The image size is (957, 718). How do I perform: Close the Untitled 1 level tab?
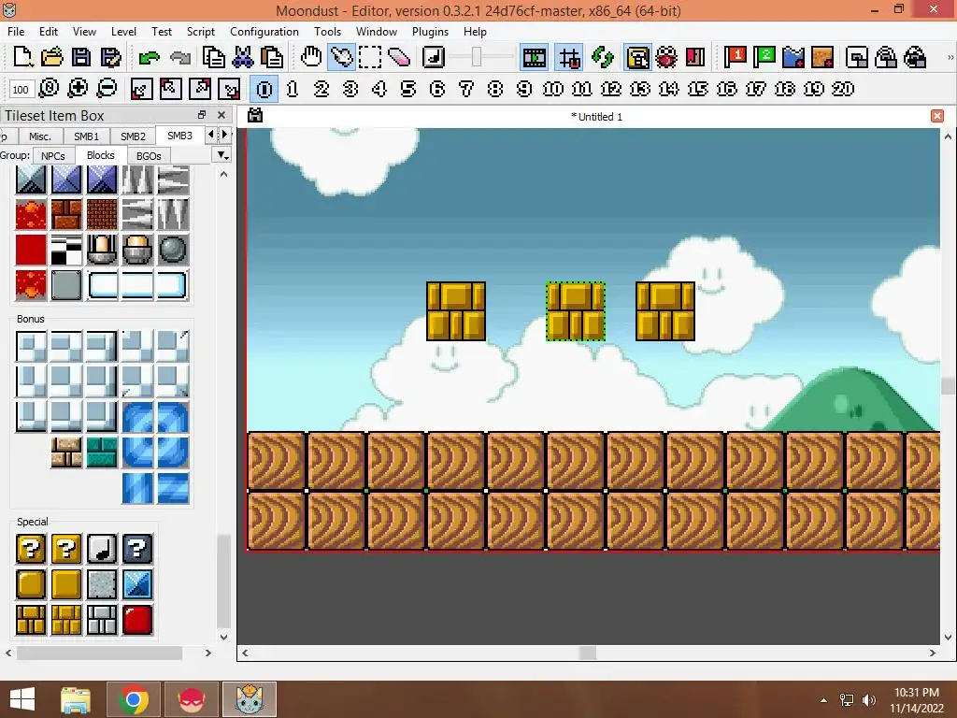click(x=937, y=116)
